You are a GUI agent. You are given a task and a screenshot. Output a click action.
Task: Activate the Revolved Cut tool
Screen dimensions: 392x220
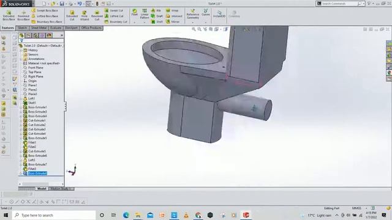(97, 15)
